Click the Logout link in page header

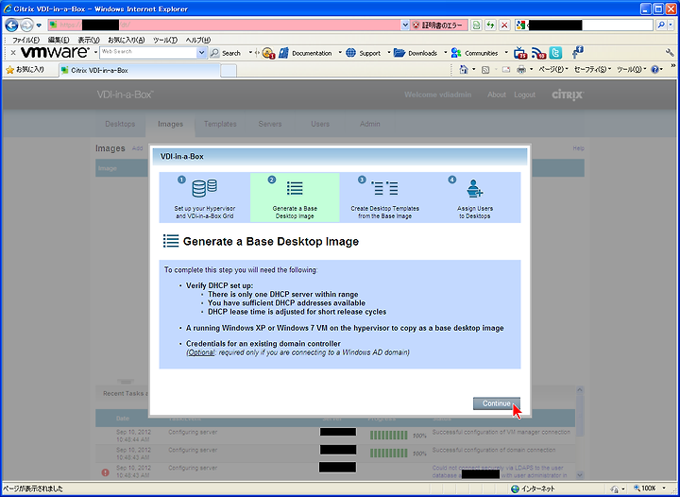click(x=525, y=94)
